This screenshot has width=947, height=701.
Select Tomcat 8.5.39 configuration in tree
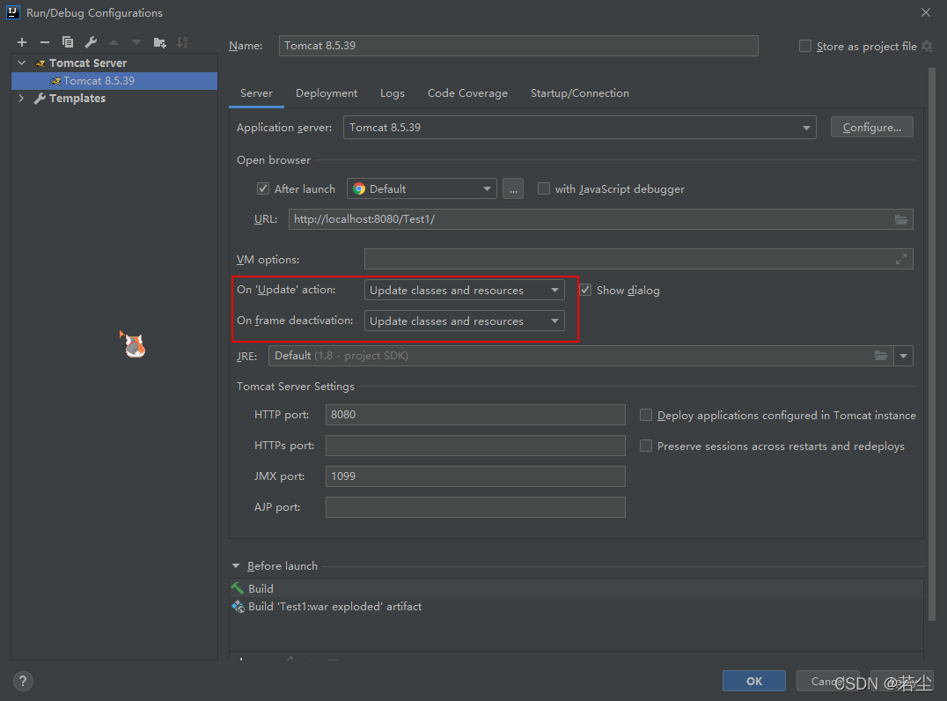pos(114,80)
